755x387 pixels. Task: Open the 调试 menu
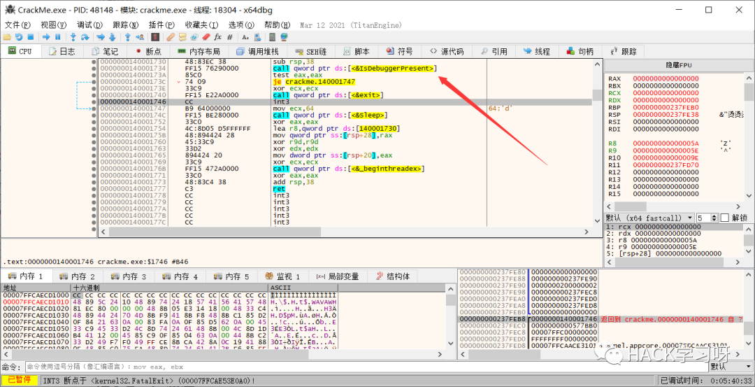click(x=89, y=24)
